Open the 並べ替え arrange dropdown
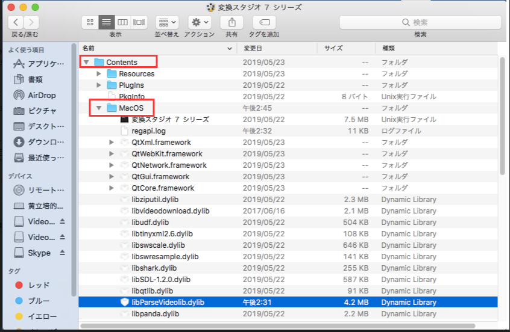 (x=167, y=22)
